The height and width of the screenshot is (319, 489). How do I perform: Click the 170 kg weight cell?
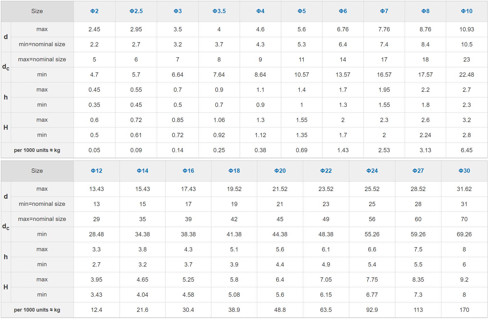pos(464,310)
